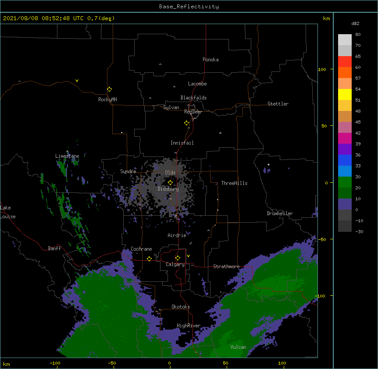This screenshot has height=369, width=378.
Task: Click the Limestone label
Action: [x=67, y=156]
